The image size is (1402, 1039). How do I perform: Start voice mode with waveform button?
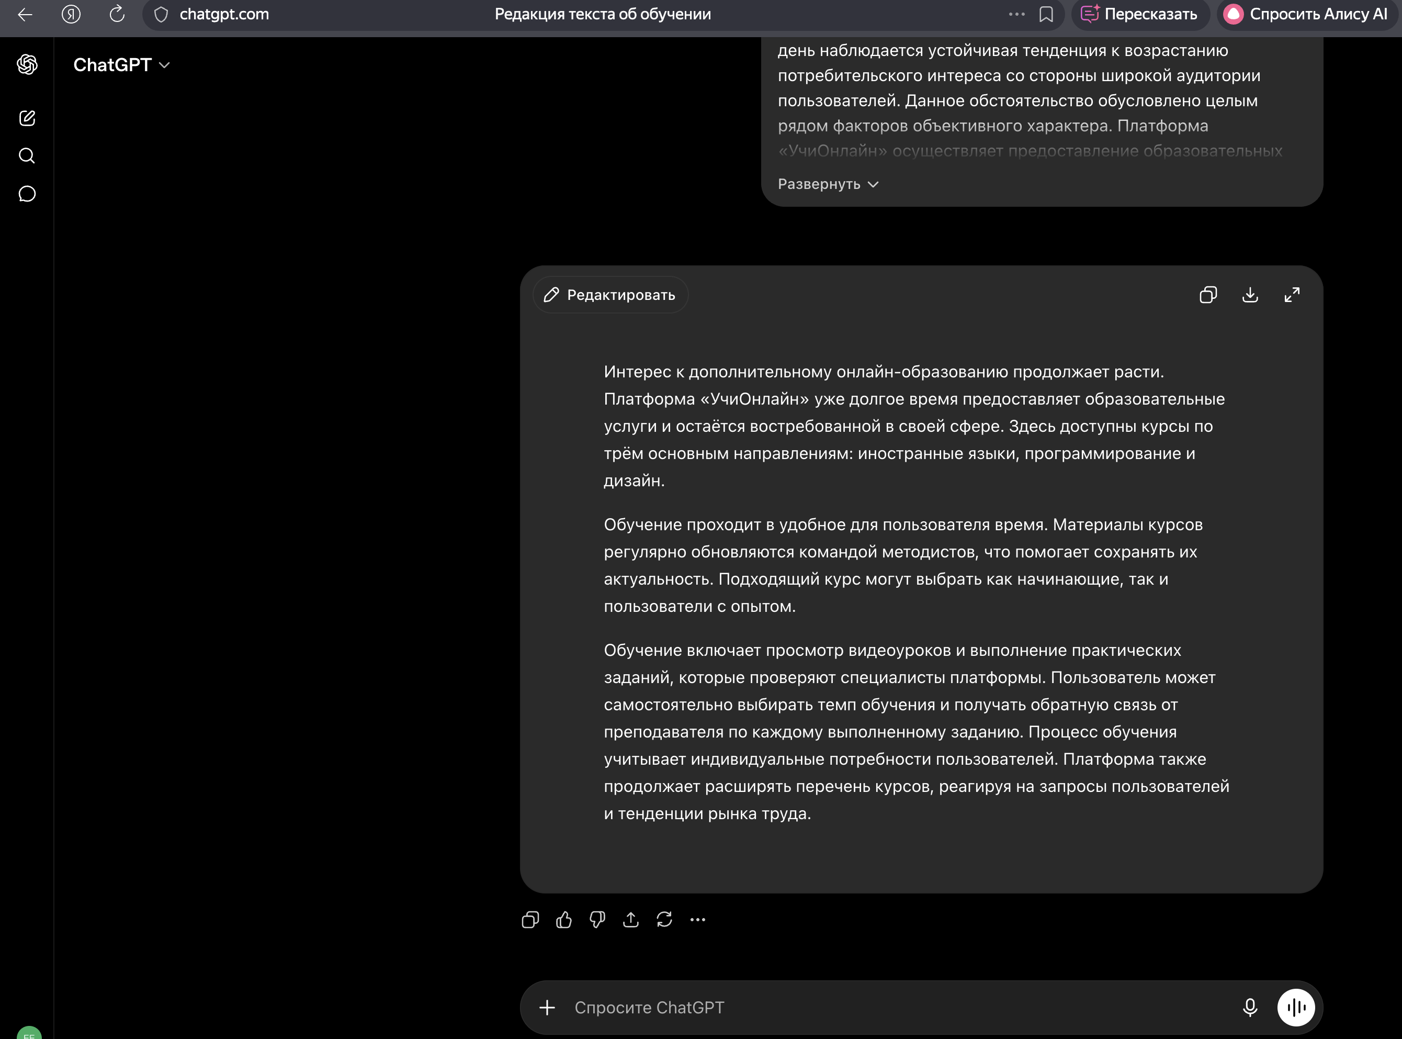coord(1296,1008)
